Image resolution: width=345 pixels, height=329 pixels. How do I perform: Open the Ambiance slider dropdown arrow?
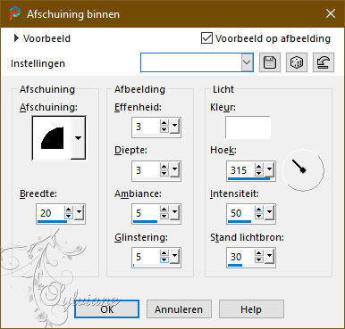[x=175, y=213]
